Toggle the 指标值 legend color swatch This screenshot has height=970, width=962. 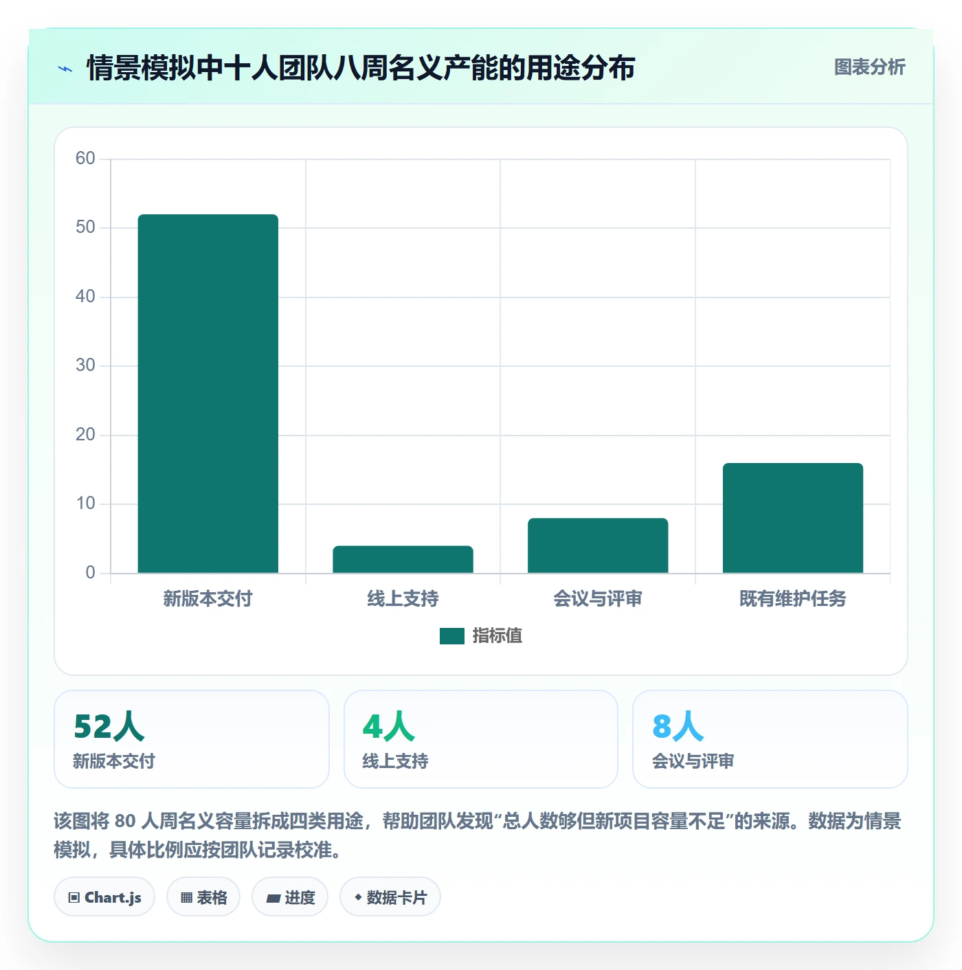coord(452,636)
